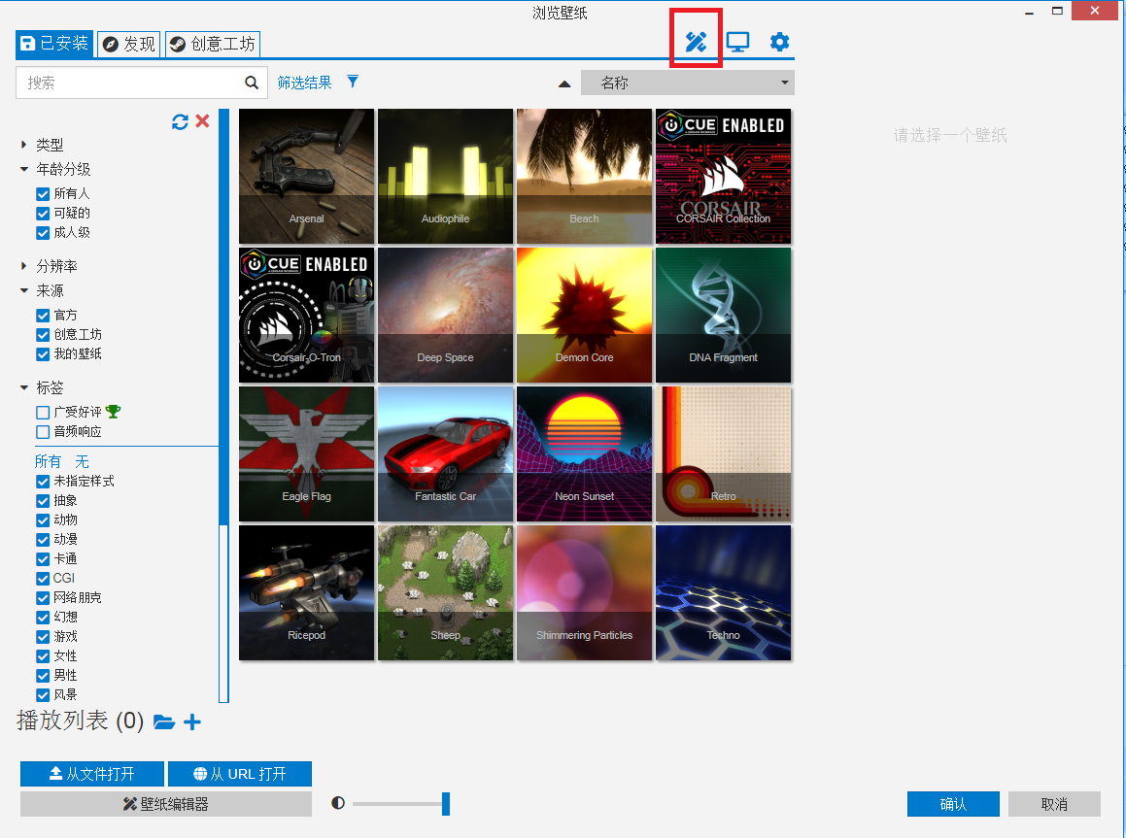
Task: Uncheck the 成人级 age rating checkbox
Action: coord(41,232)
